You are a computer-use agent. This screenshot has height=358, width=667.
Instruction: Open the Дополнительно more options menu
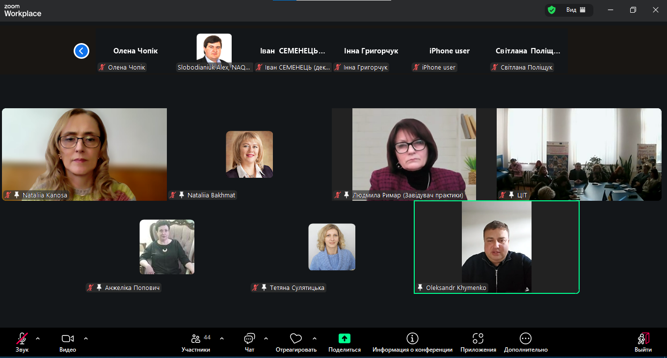[526, 339]
